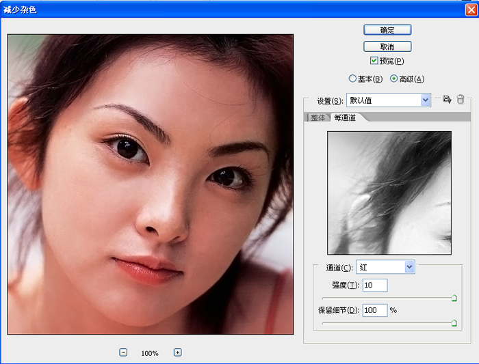The width and height of the screenshot is (479, 364).
Task: Click the 取消 (Cancel) button
Action: point(387,46)
